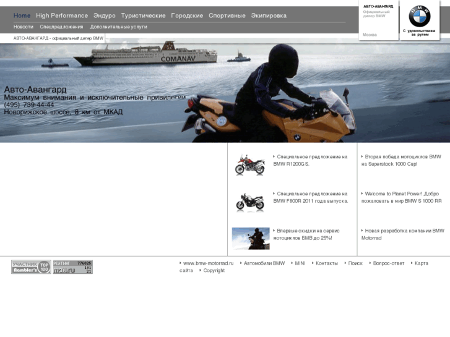450x337 pixels.
Task: Open the Новости submenu link
Action: tap(24, 27)
